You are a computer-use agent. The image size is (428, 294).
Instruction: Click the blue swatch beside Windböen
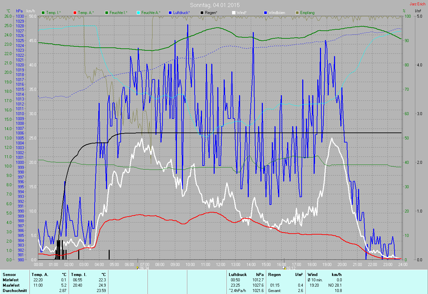coord(265,13)
